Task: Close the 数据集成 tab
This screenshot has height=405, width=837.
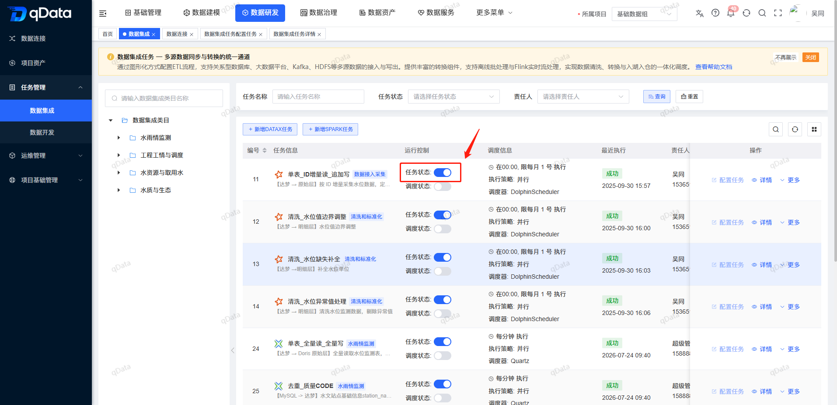Action: tap(153, 35)
